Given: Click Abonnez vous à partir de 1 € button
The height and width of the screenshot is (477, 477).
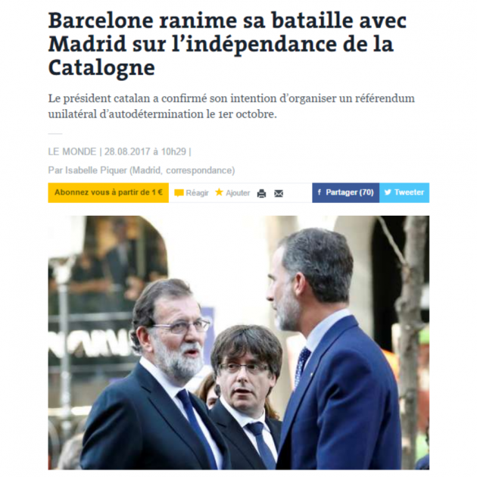Looking at the screenshot, I should tap(108, 192).
